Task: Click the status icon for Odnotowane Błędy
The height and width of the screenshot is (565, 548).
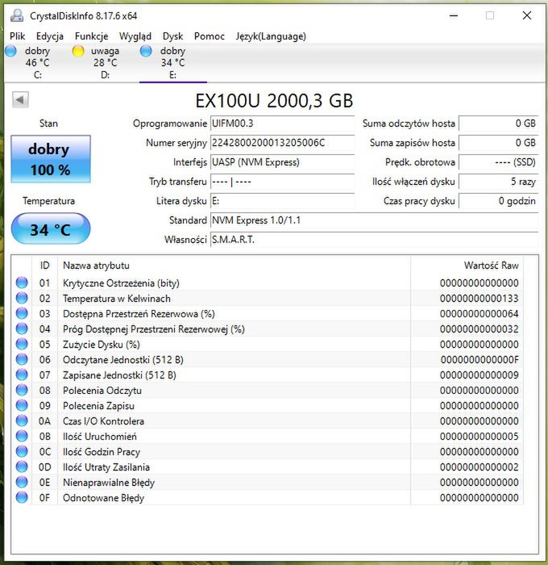Action: point(22,497)
